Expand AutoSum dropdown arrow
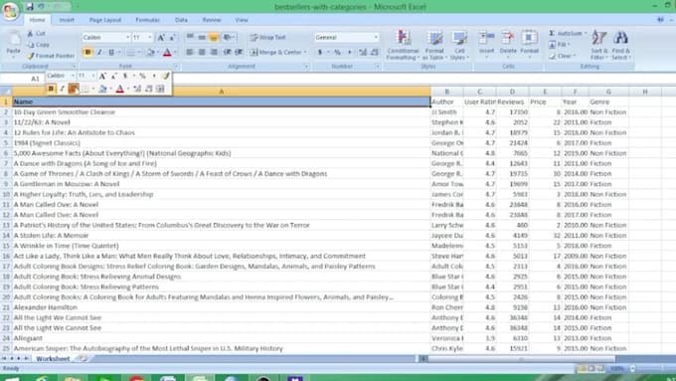 [585, 34]
